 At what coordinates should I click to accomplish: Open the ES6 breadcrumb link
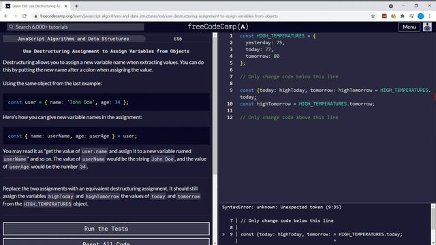pyautogui.click(x=178, y=39)
